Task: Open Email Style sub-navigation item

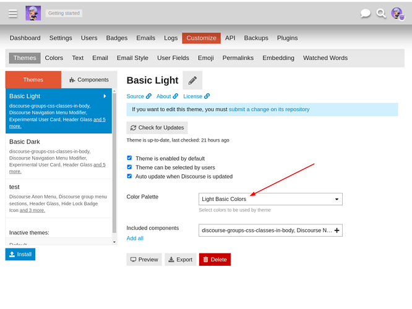Action: (132, 58)
